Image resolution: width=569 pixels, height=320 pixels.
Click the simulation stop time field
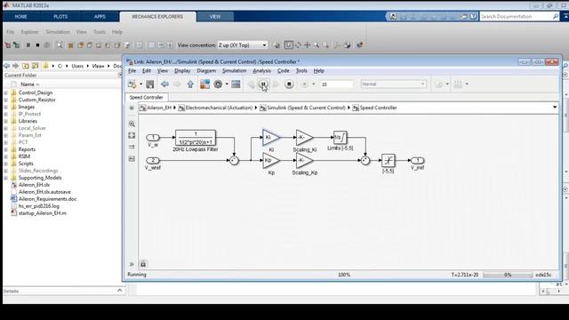(x=336, y=84)
